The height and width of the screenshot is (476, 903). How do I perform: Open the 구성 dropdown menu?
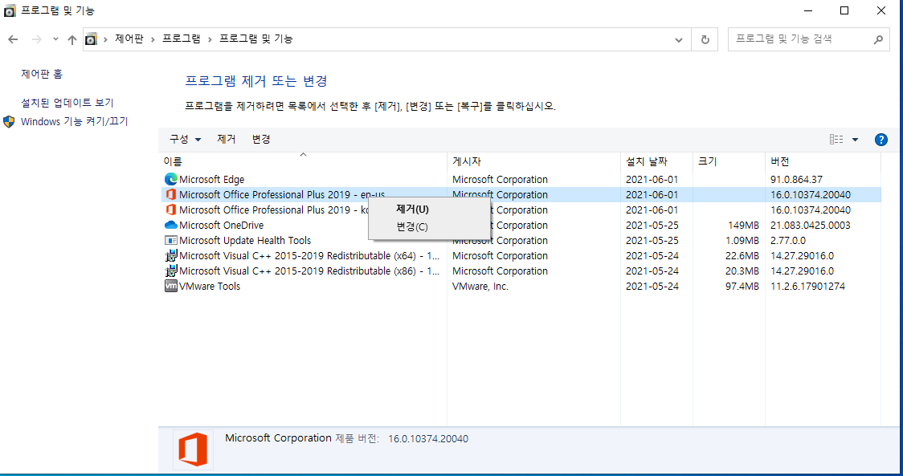185,140
